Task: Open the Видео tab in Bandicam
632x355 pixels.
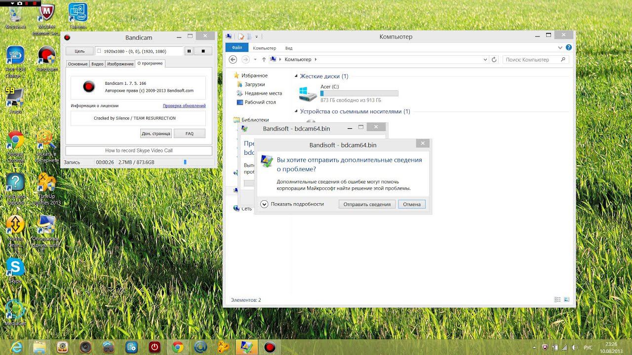Action: 97,64
